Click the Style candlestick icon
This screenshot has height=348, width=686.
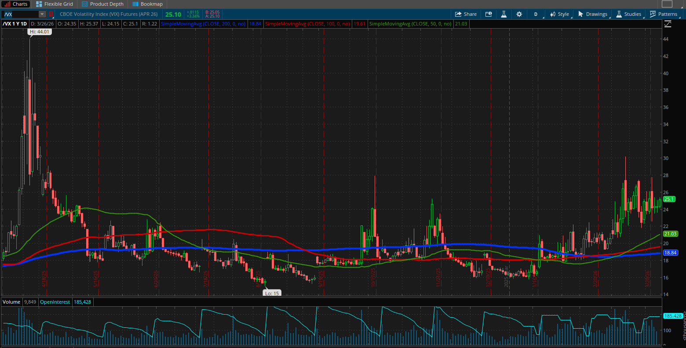(553, 14)
